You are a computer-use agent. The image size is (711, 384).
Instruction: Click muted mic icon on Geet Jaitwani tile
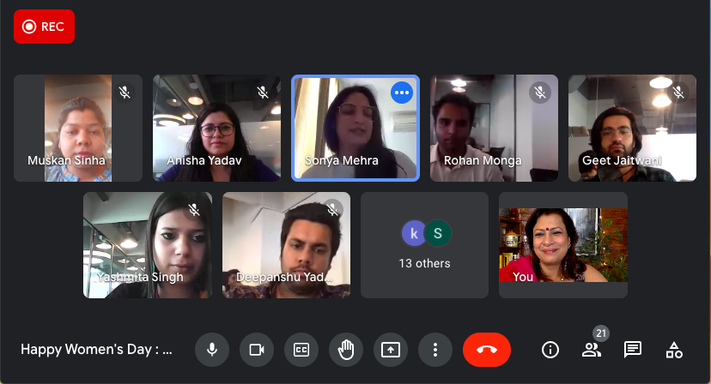click(x=678, y=93)
